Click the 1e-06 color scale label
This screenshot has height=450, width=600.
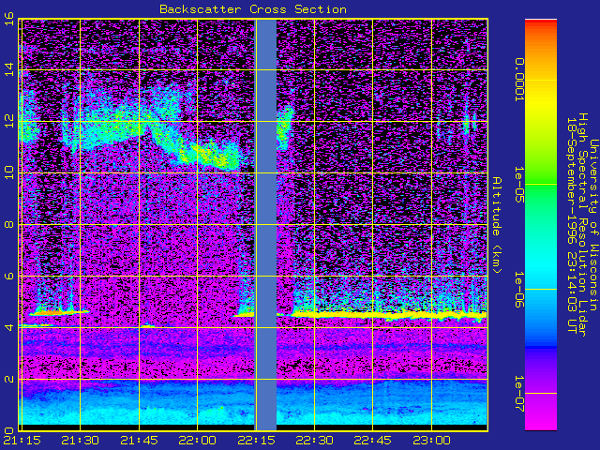click(x=518, y=290)
